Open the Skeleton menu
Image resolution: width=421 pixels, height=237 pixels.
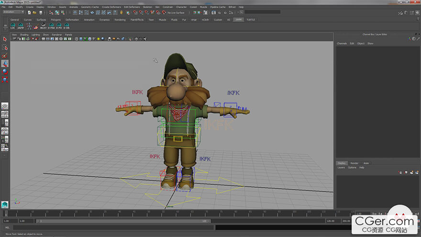(x=147, y=7)
